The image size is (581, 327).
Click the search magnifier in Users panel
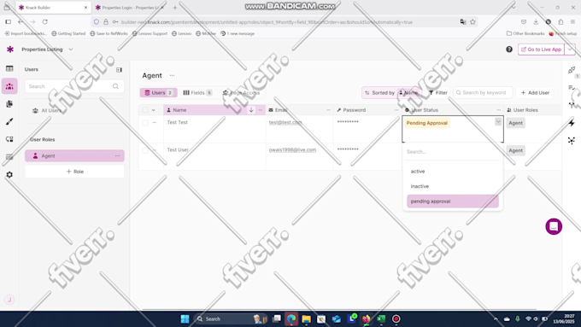tap(115, 86)
